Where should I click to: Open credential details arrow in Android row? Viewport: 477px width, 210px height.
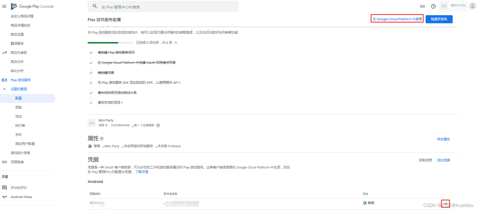[x=445, y=203]
